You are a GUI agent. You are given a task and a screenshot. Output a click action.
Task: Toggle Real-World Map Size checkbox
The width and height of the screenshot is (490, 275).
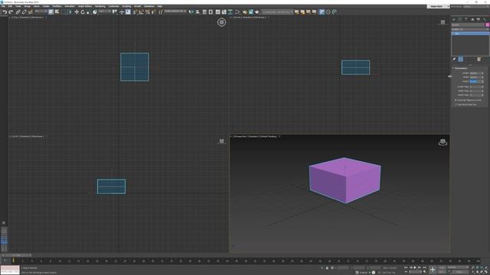coord(456,105)
